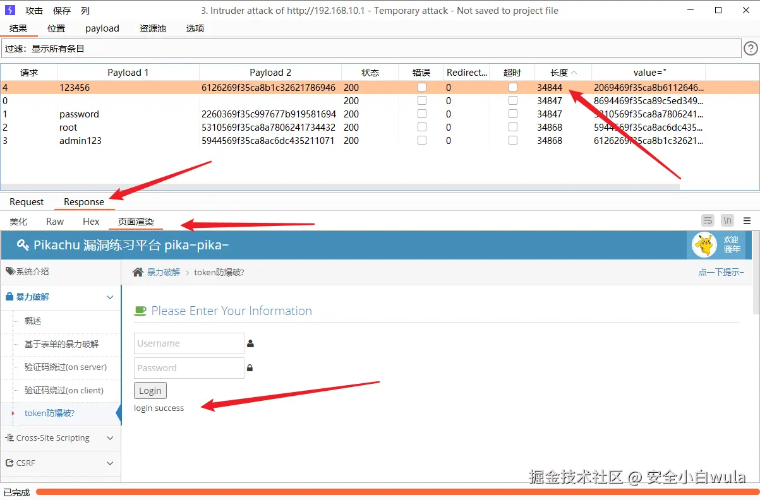The image size is (760, 500).
Task: Click the Burp lightning logo icon
Action: point(9,10)
